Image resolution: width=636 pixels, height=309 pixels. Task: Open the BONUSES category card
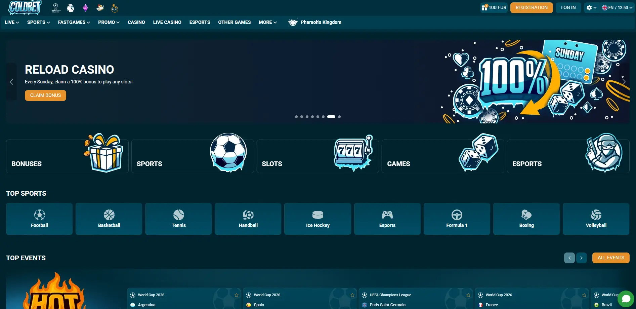click(x=67, y=156)
